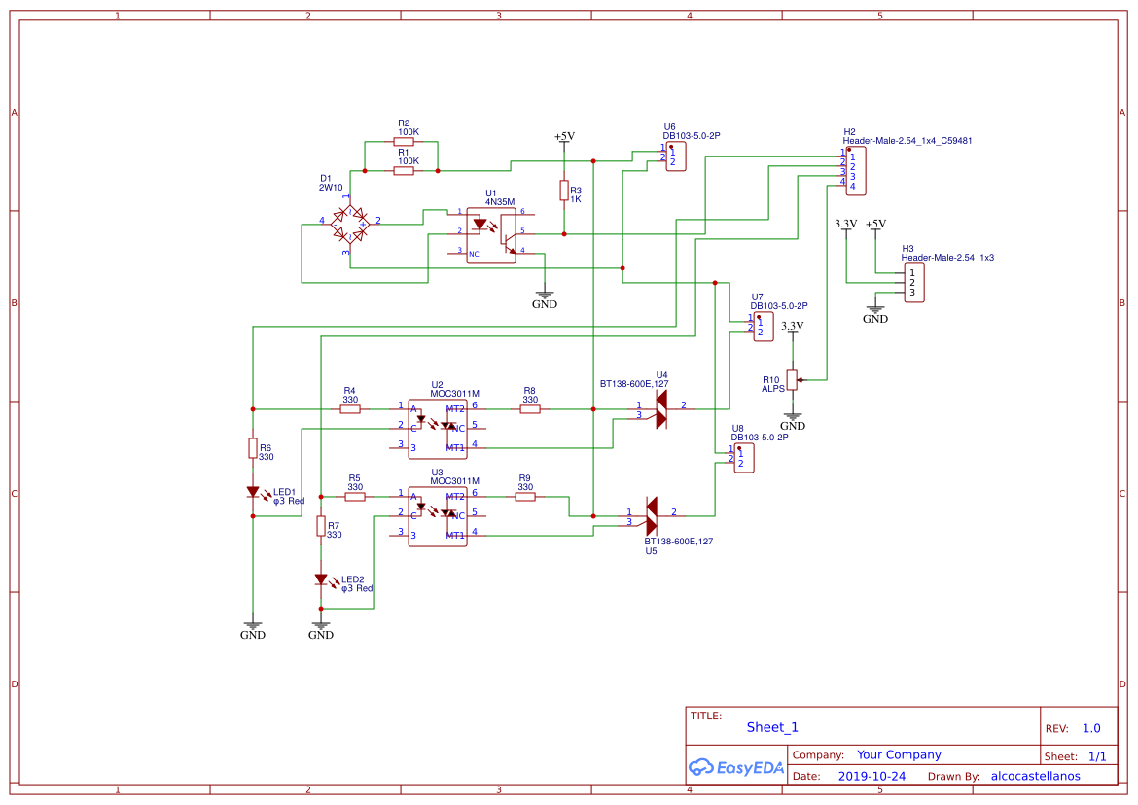
Task: Click the U2 MOC3011M optotriac chip
Action: 437,427
